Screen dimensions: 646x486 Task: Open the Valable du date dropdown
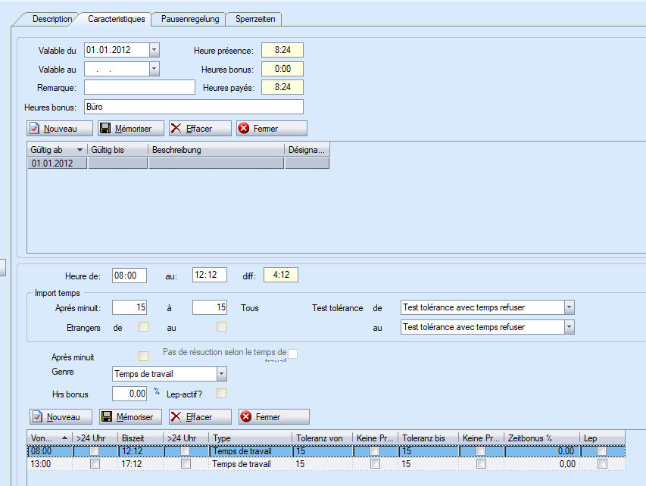154,50
